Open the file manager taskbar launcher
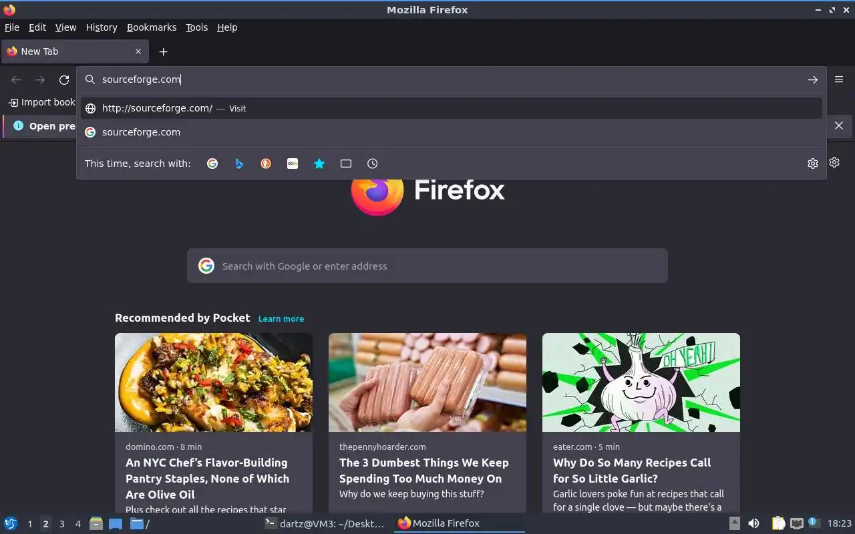 (96, 523)
